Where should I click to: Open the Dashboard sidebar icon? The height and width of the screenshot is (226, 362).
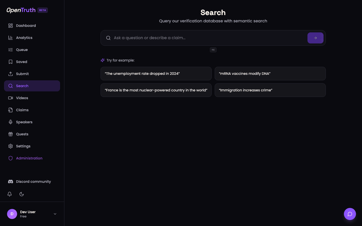coord(10,25)
